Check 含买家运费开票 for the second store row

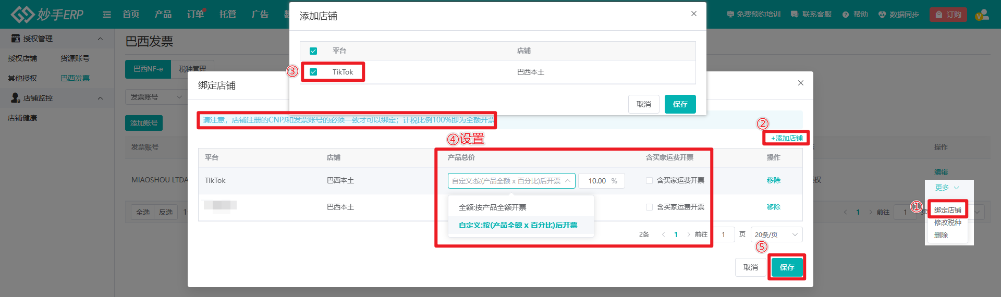pos(649,207)
